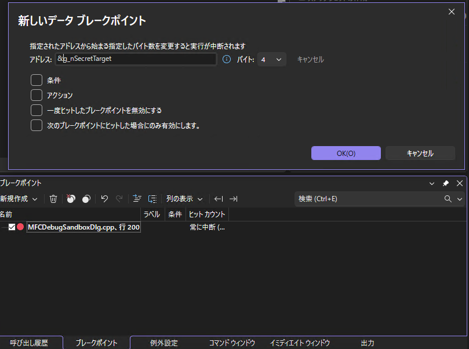This screenshot has width=469, height=349.
Task: Click the delete all breakpoints icon
Action: (71, 199)
